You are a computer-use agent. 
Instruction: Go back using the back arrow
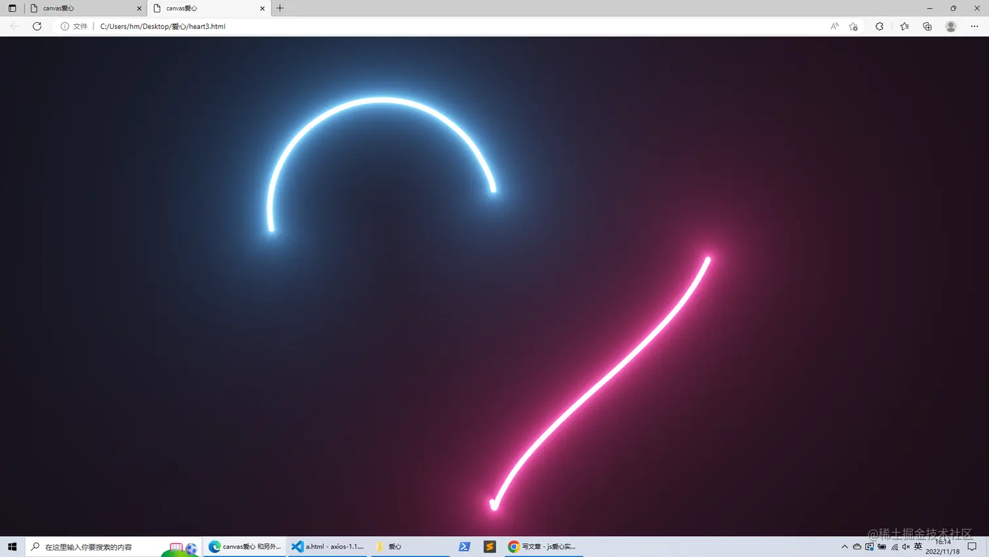(14, 26)
